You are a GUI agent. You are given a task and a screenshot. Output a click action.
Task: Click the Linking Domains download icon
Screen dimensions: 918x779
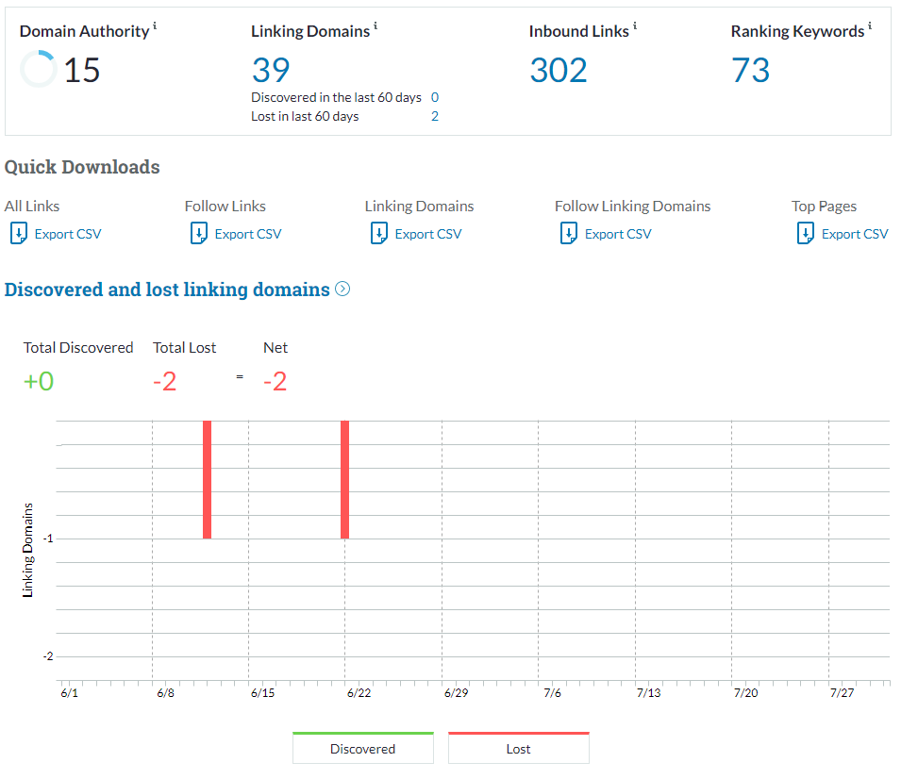click(x=378, y=234)
